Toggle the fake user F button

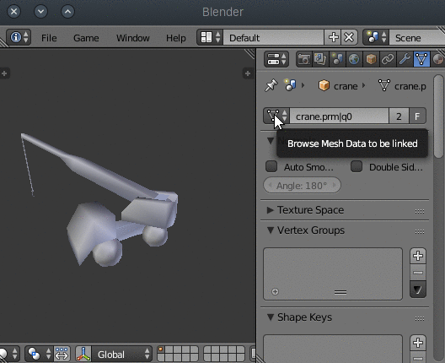(x=417, y=116)
